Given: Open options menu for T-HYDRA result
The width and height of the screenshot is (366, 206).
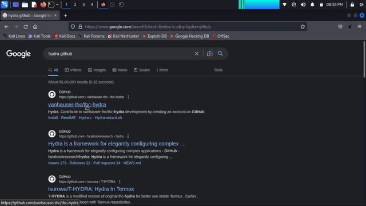Looking at the screenshot, I should point(120,181).
